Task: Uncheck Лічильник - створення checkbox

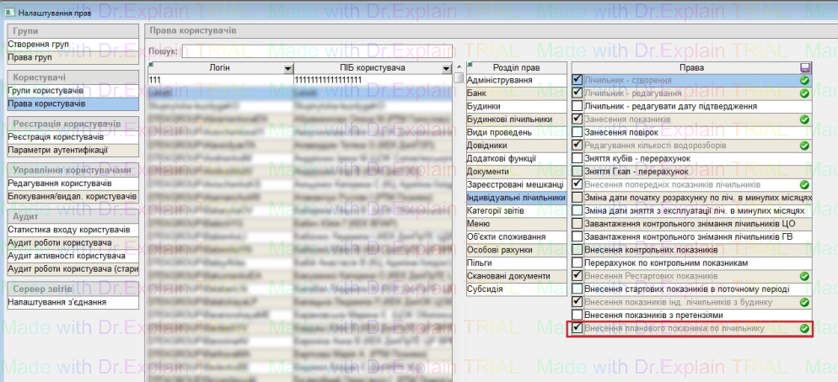Action: (x=577, y=80)
